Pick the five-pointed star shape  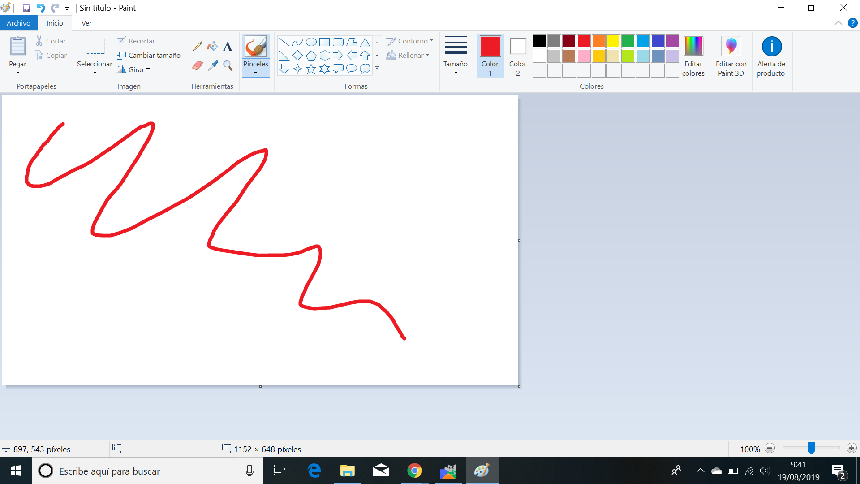311,69
